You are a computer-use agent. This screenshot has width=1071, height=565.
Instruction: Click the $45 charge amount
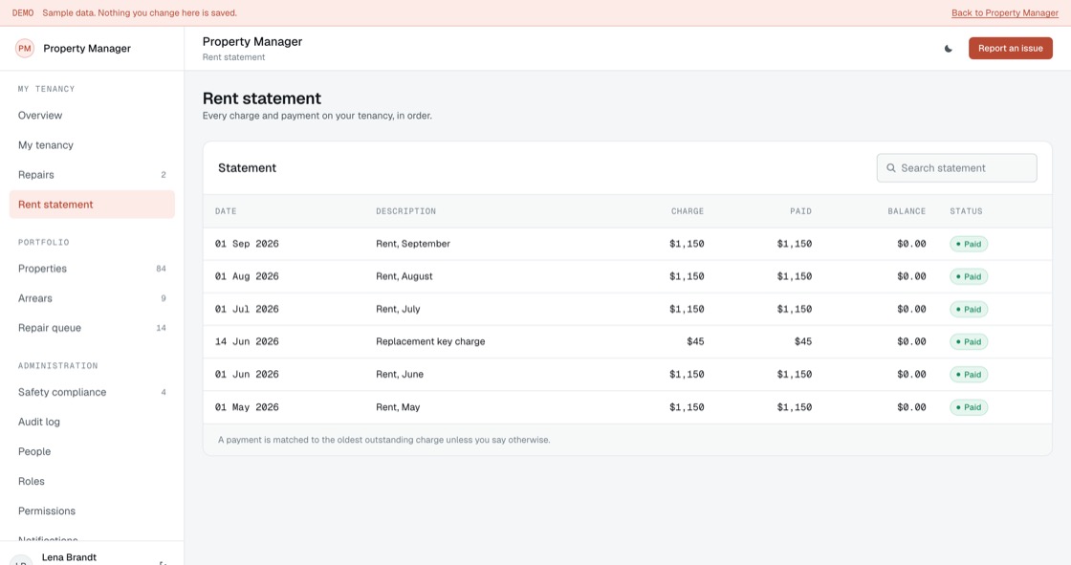[x=695, y=341]
